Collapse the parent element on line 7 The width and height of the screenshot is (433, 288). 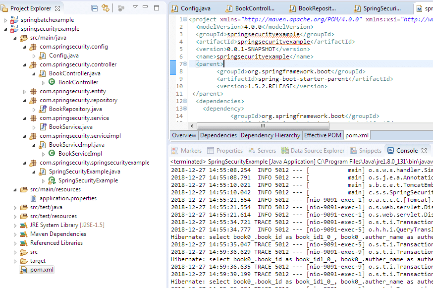(185, 64)
